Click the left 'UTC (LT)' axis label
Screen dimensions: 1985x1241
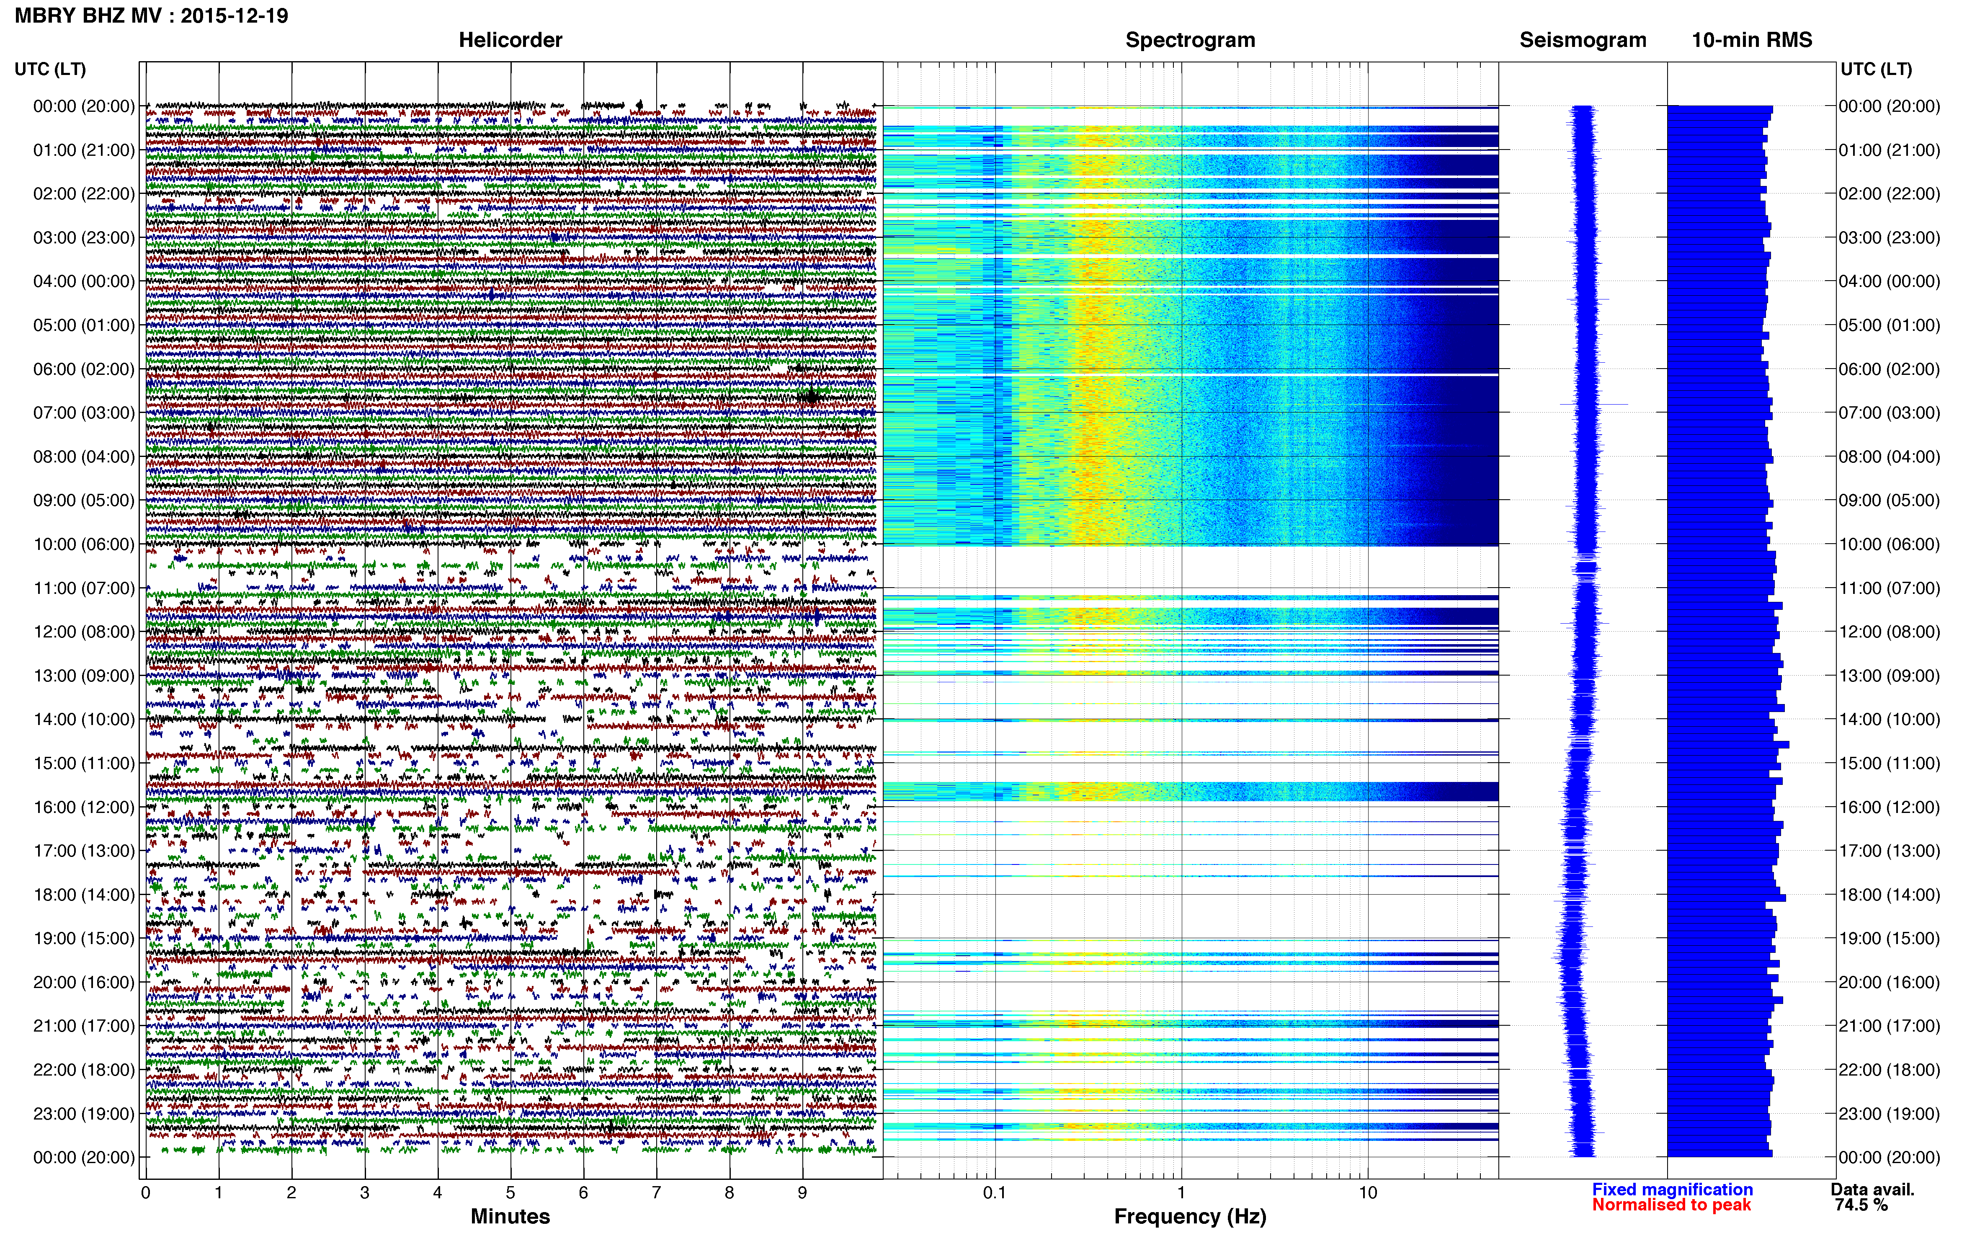pos(50,69)
